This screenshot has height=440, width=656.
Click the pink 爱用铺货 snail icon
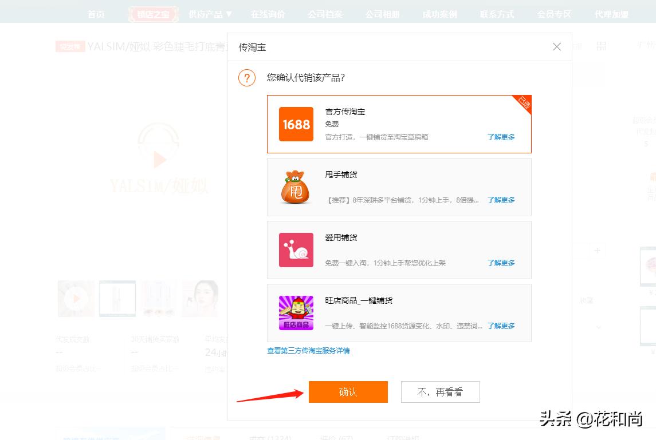click(x=296, y=250)
